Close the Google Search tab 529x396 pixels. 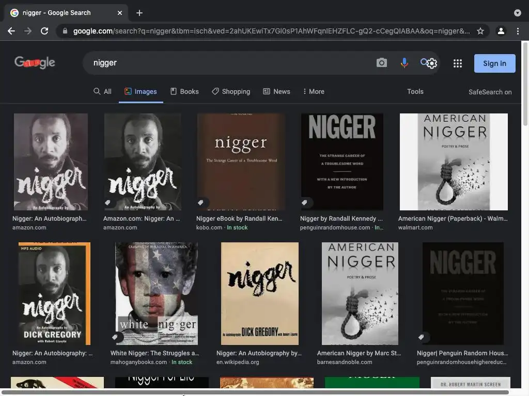(x=120, y=13)
